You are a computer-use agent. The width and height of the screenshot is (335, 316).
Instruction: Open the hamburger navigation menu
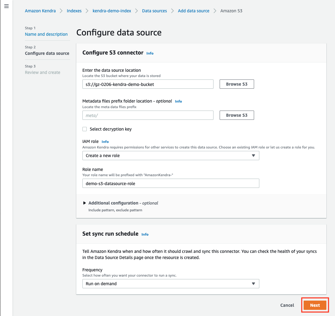coord(6,6)
